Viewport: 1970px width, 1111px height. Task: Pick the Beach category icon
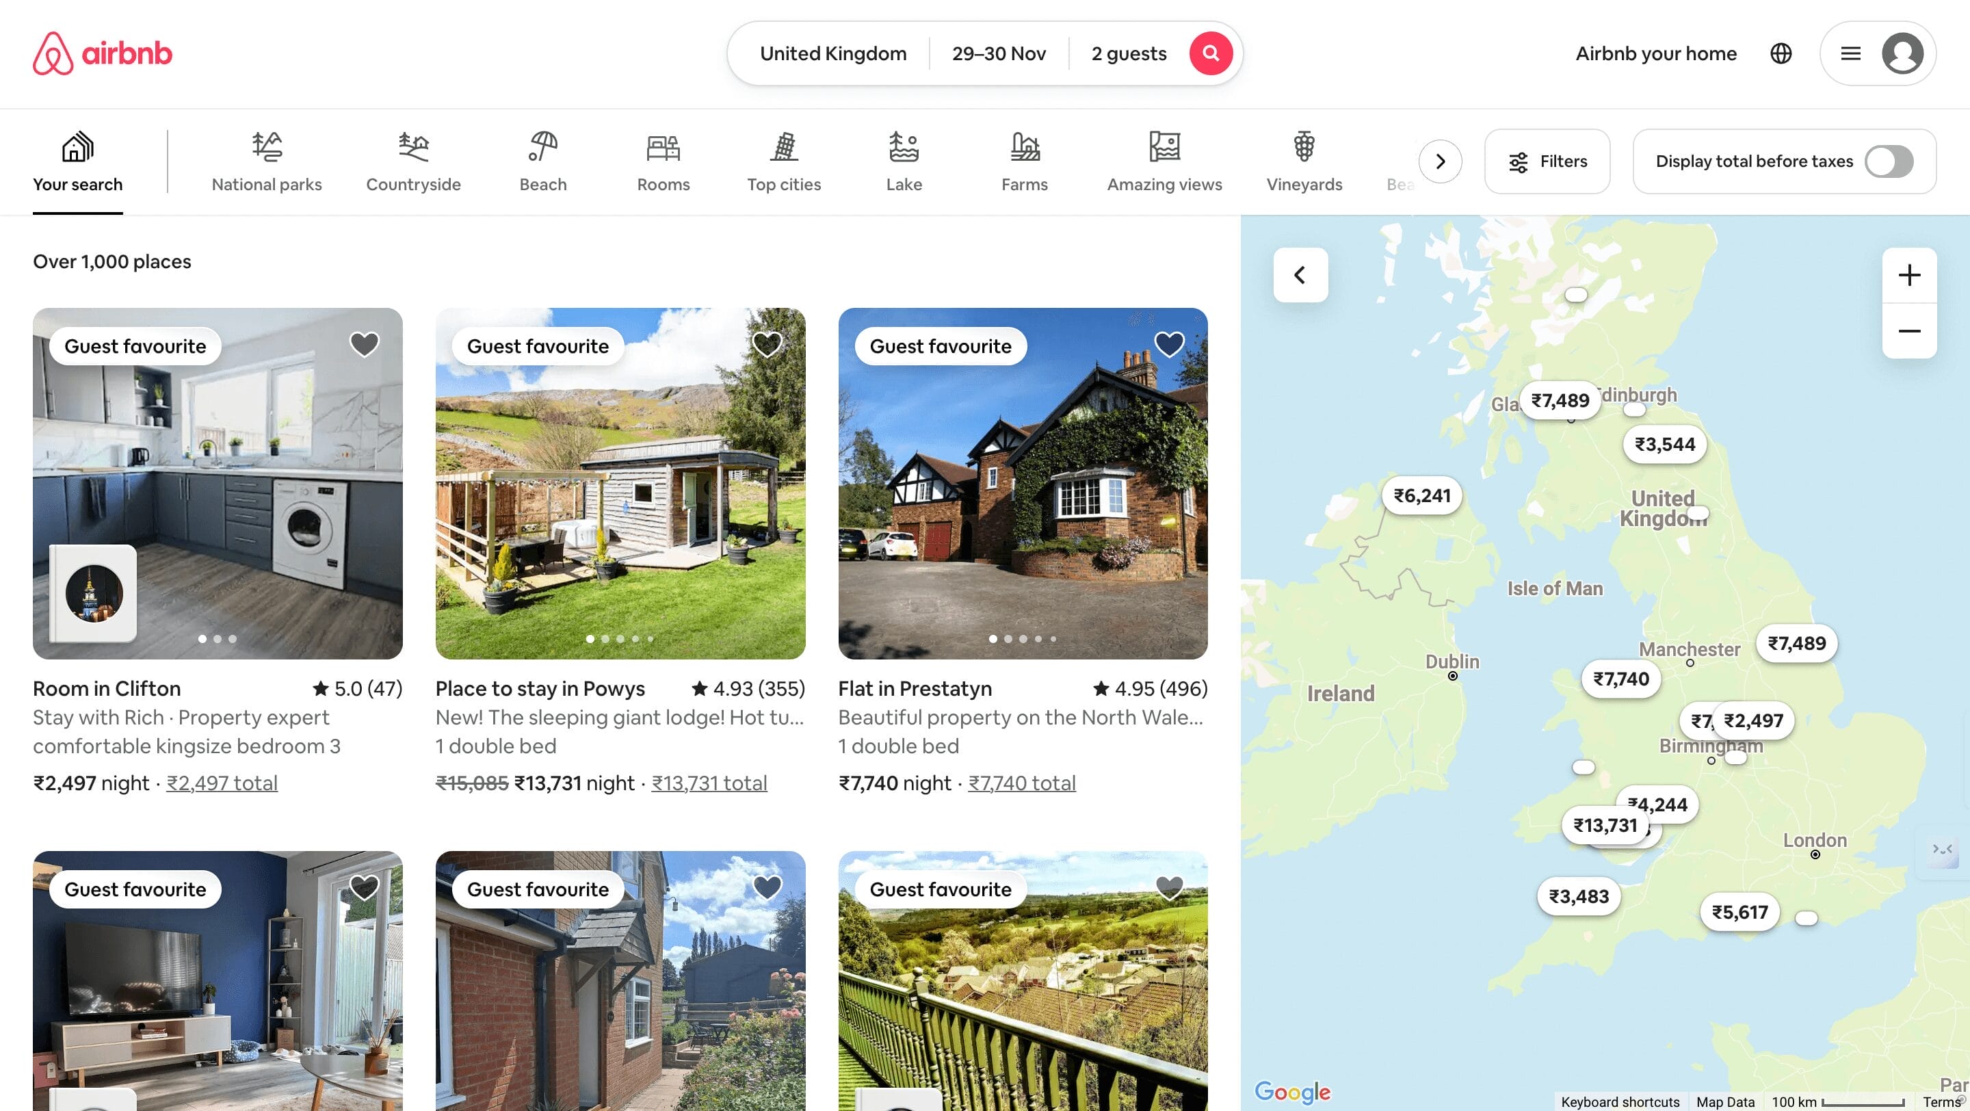[543, 147]
